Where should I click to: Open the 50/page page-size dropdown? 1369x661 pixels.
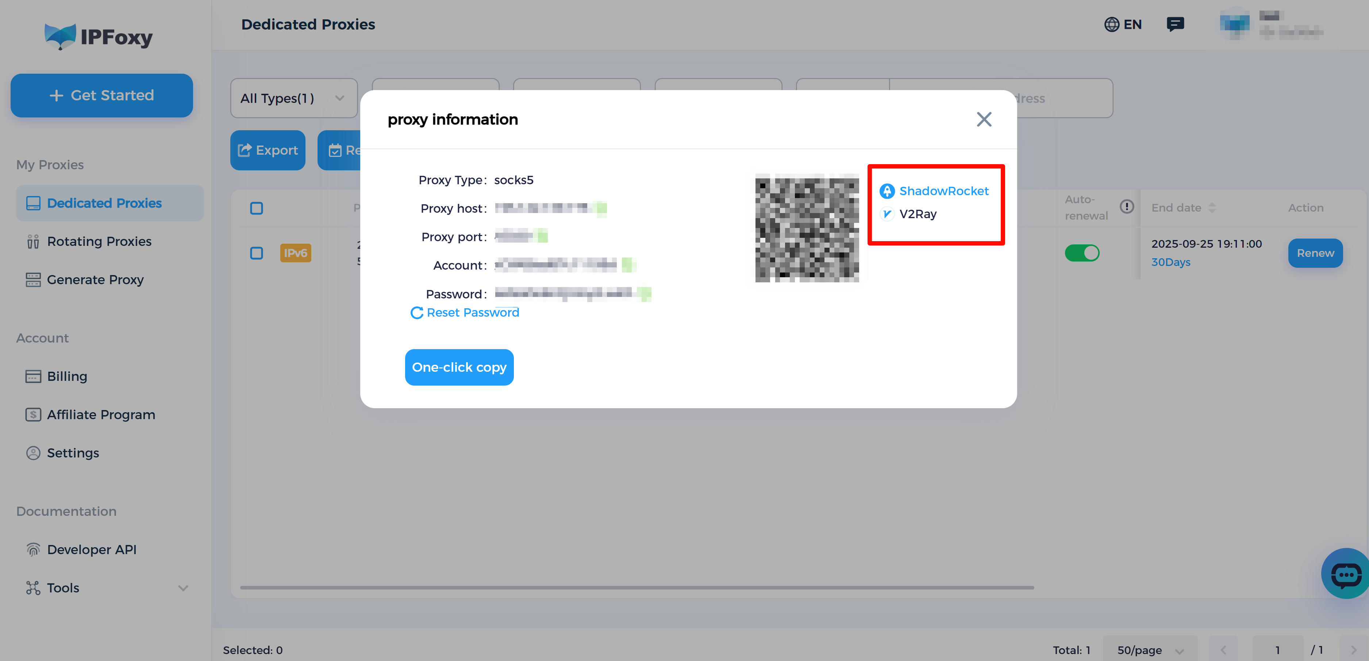point(1150,649)
